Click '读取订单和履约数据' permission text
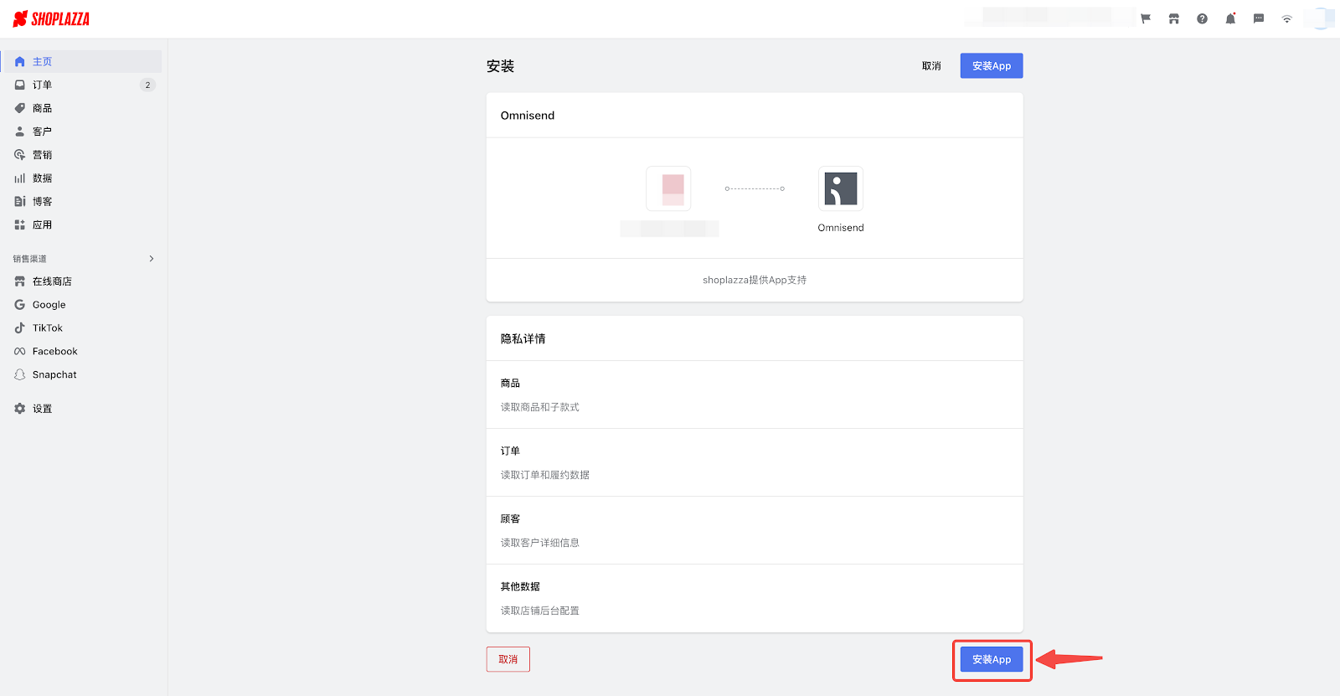The height and width of the screenshot is (696, 1340). 545,475
